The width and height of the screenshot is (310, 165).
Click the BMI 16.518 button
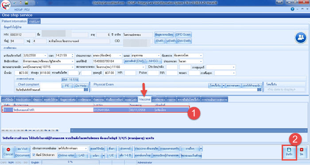point(70,80)
